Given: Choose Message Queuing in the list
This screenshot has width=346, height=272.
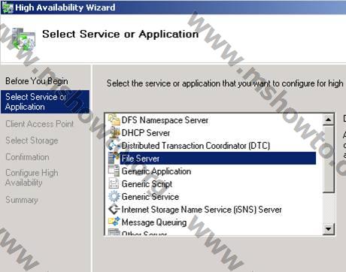Looking at the screenshot, I should click(x=154, y=222).
